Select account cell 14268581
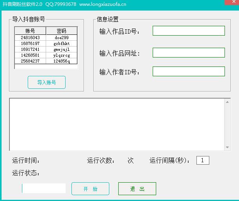Screen dimensions: 239x201 point(30,55)
